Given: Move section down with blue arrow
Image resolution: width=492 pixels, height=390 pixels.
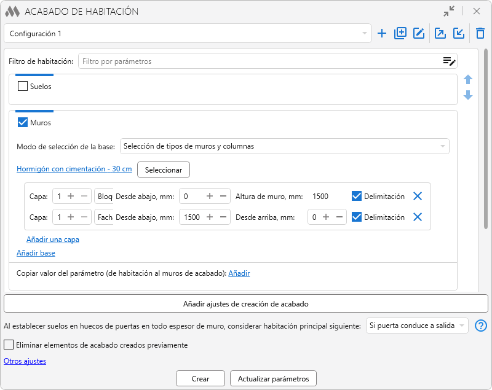Looking at the screenshot, I should coord(468,95).
